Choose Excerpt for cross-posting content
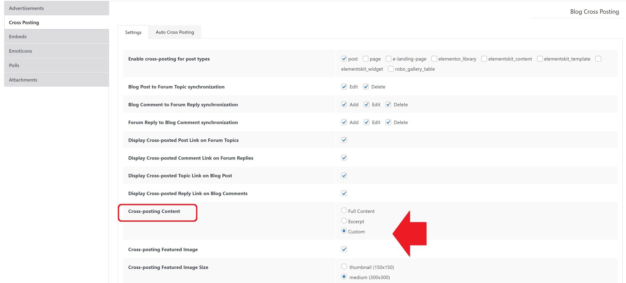 click(x=344, y=221)
